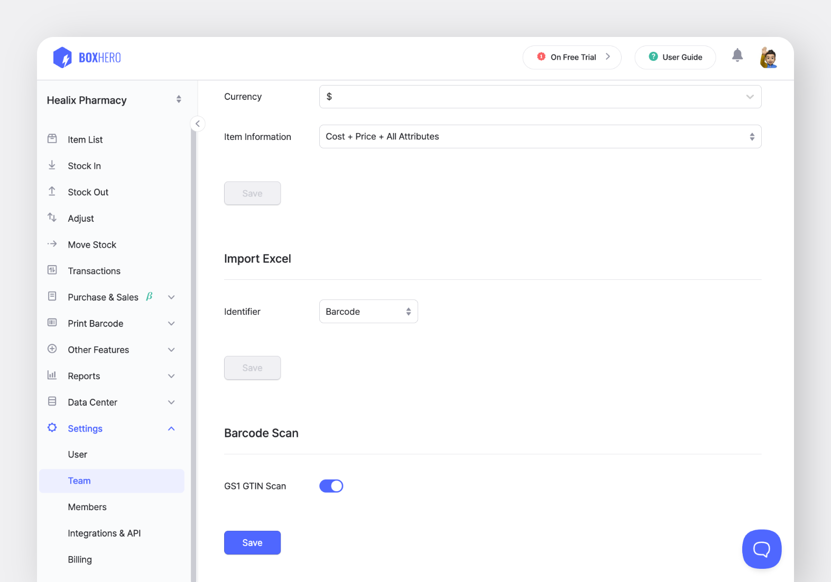Screen dimensions: 831x582
Task: Open the Currency dropdown
Action: pos(540,97)
